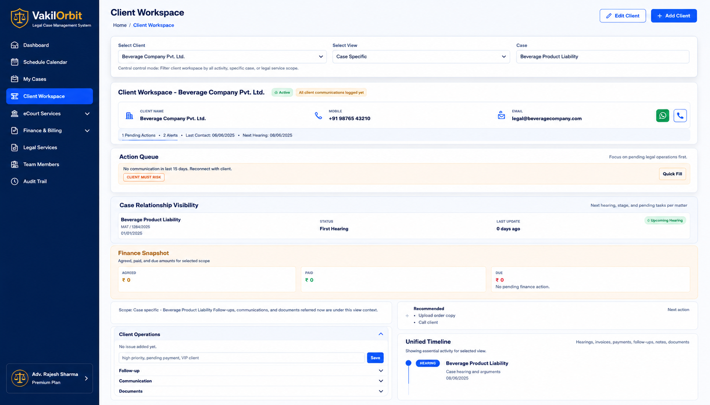Collapse the Client Operations panel
The width and height of the screenshot is (710, 405).
tap(380, 334)
